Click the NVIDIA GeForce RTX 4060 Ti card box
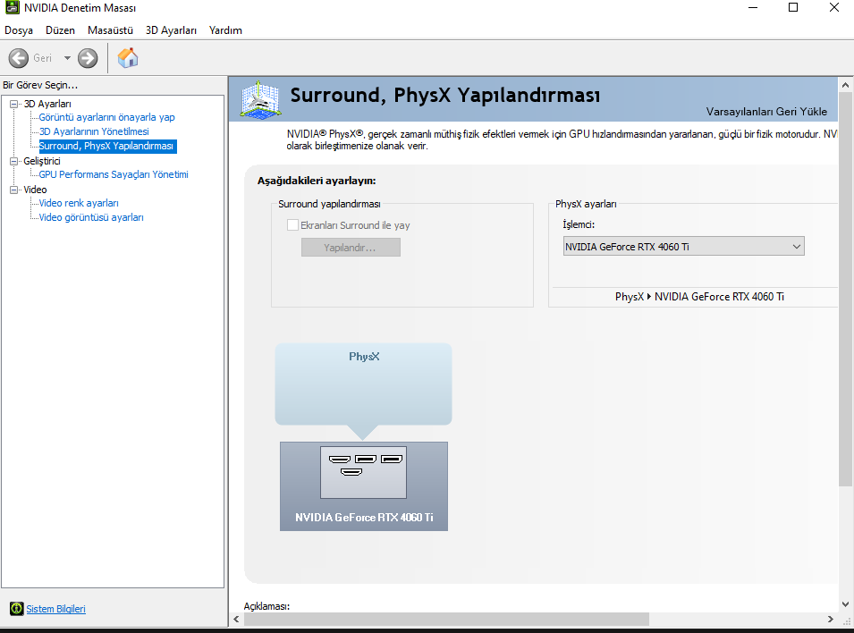 (364, 485)
